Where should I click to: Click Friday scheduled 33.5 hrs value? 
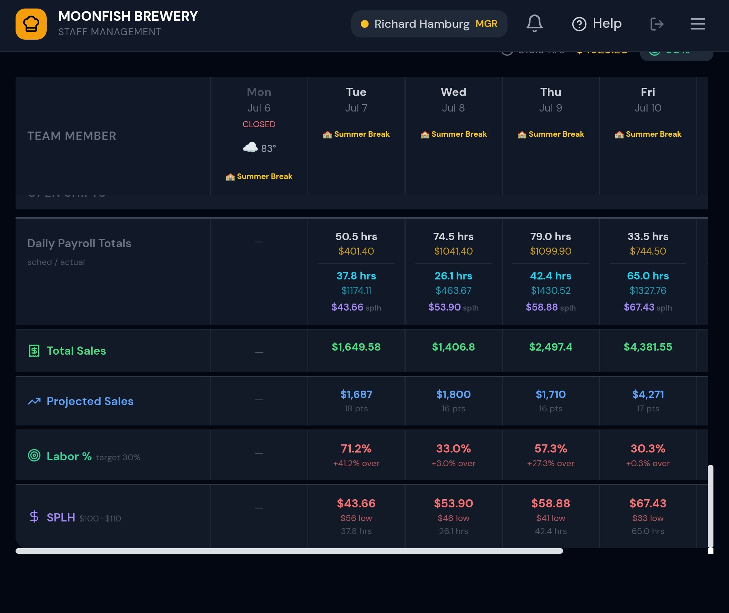tap(648, 236)
